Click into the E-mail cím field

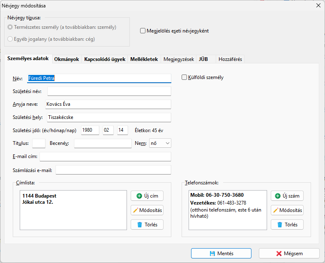pyautogui.click(x=105, y=157)
